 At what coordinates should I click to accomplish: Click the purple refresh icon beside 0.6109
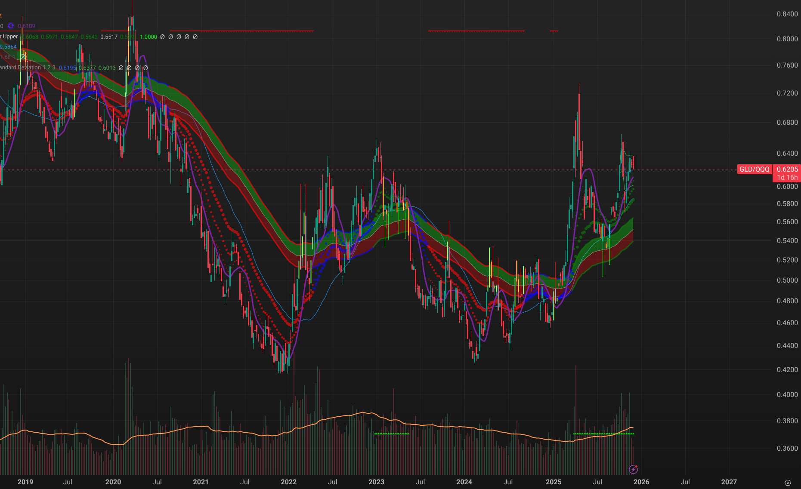tap(11, 26)
